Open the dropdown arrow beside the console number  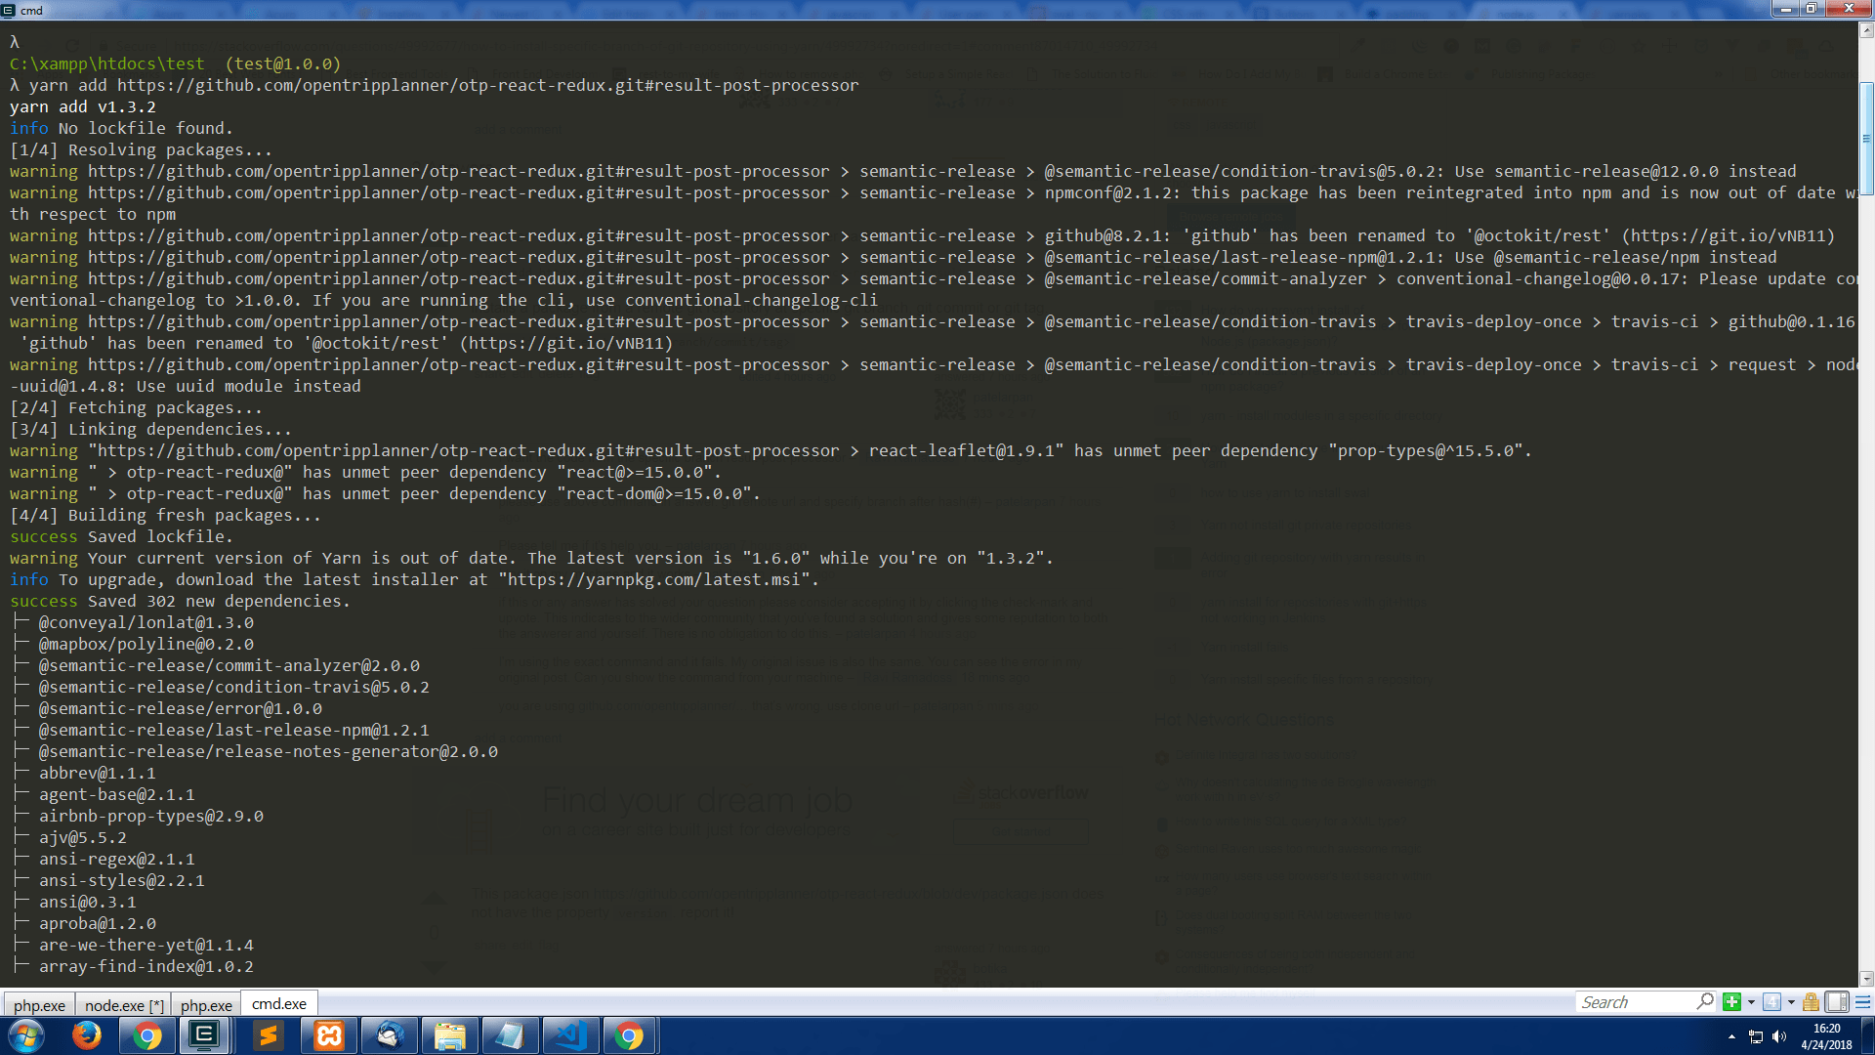[1791, 1002]
